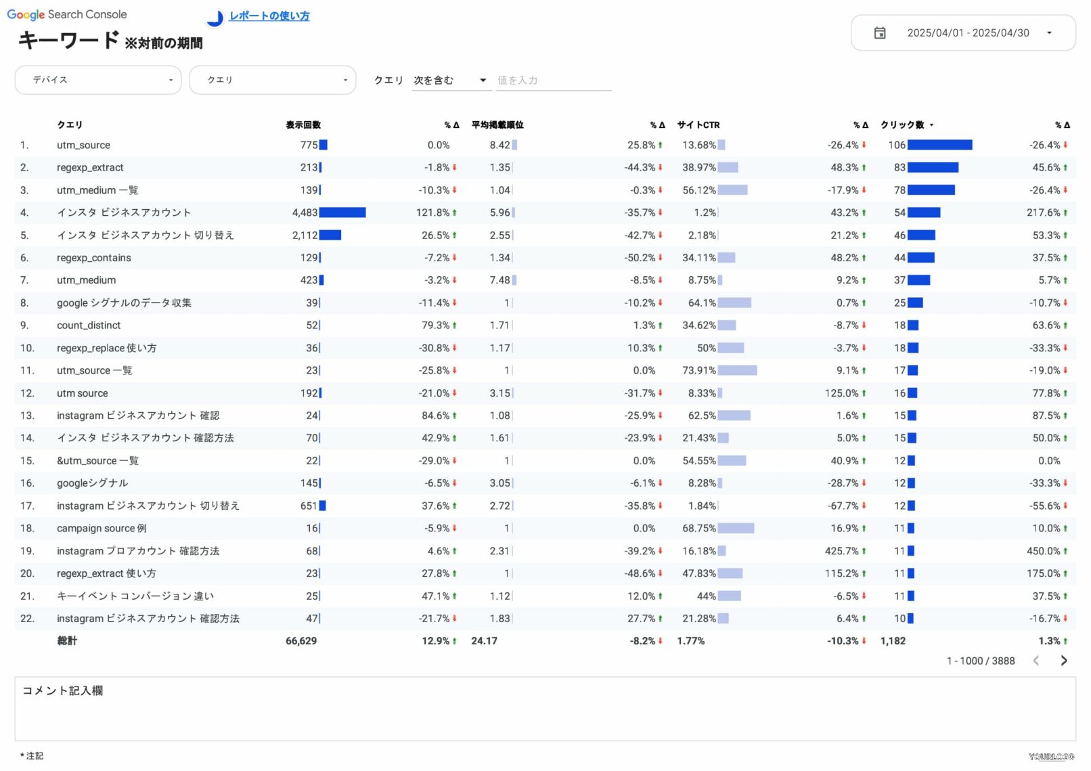Open the レポートの使い方 link
The width and height of the screenshot is (1091, 771).
tap(269, 16)
